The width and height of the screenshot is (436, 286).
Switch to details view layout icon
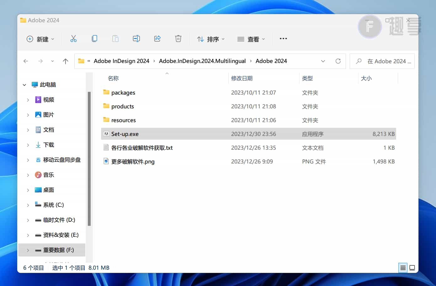point(403,268)
